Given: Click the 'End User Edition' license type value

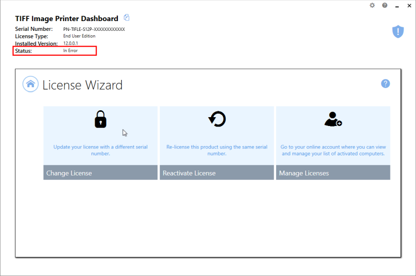Looking at the screenshot, I should [79, 36].
